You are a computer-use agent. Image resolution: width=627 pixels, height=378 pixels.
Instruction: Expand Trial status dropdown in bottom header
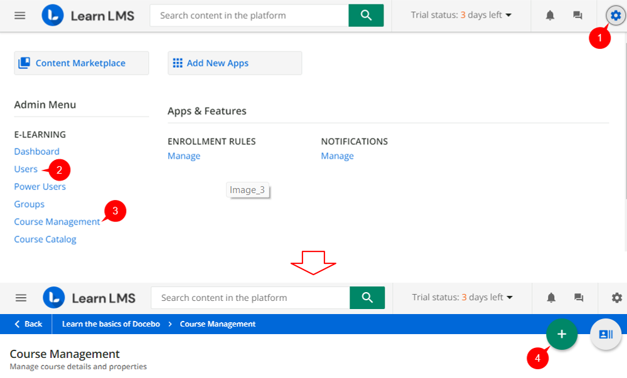point(463,297)
